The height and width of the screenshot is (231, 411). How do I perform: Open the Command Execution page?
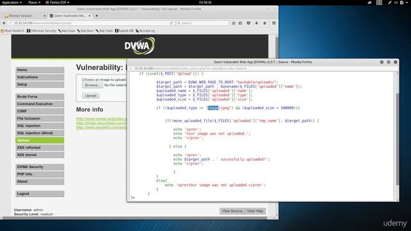40,104
